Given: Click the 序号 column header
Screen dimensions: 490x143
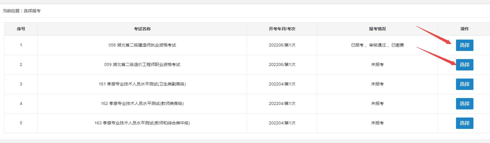Looking at the screenshot, I should pyautogui.click(x=21, y=29).
